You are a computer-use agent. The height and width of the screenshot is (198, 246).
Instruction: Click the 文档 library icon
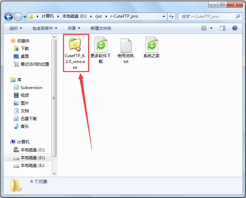[16, 111]
